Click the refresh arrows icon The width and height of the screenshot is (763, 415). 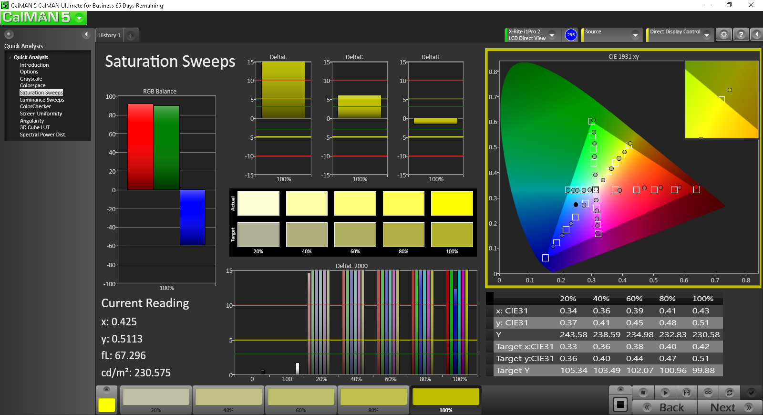[x=729, y=393]
